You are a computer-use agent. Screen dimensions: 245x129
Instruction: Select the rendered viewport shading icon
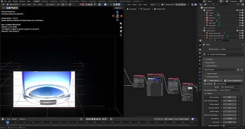[119, 5]
